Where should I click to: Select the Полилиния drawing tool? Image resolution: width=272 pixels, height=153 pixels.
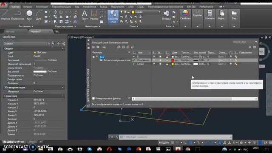[x=17, y=15]
